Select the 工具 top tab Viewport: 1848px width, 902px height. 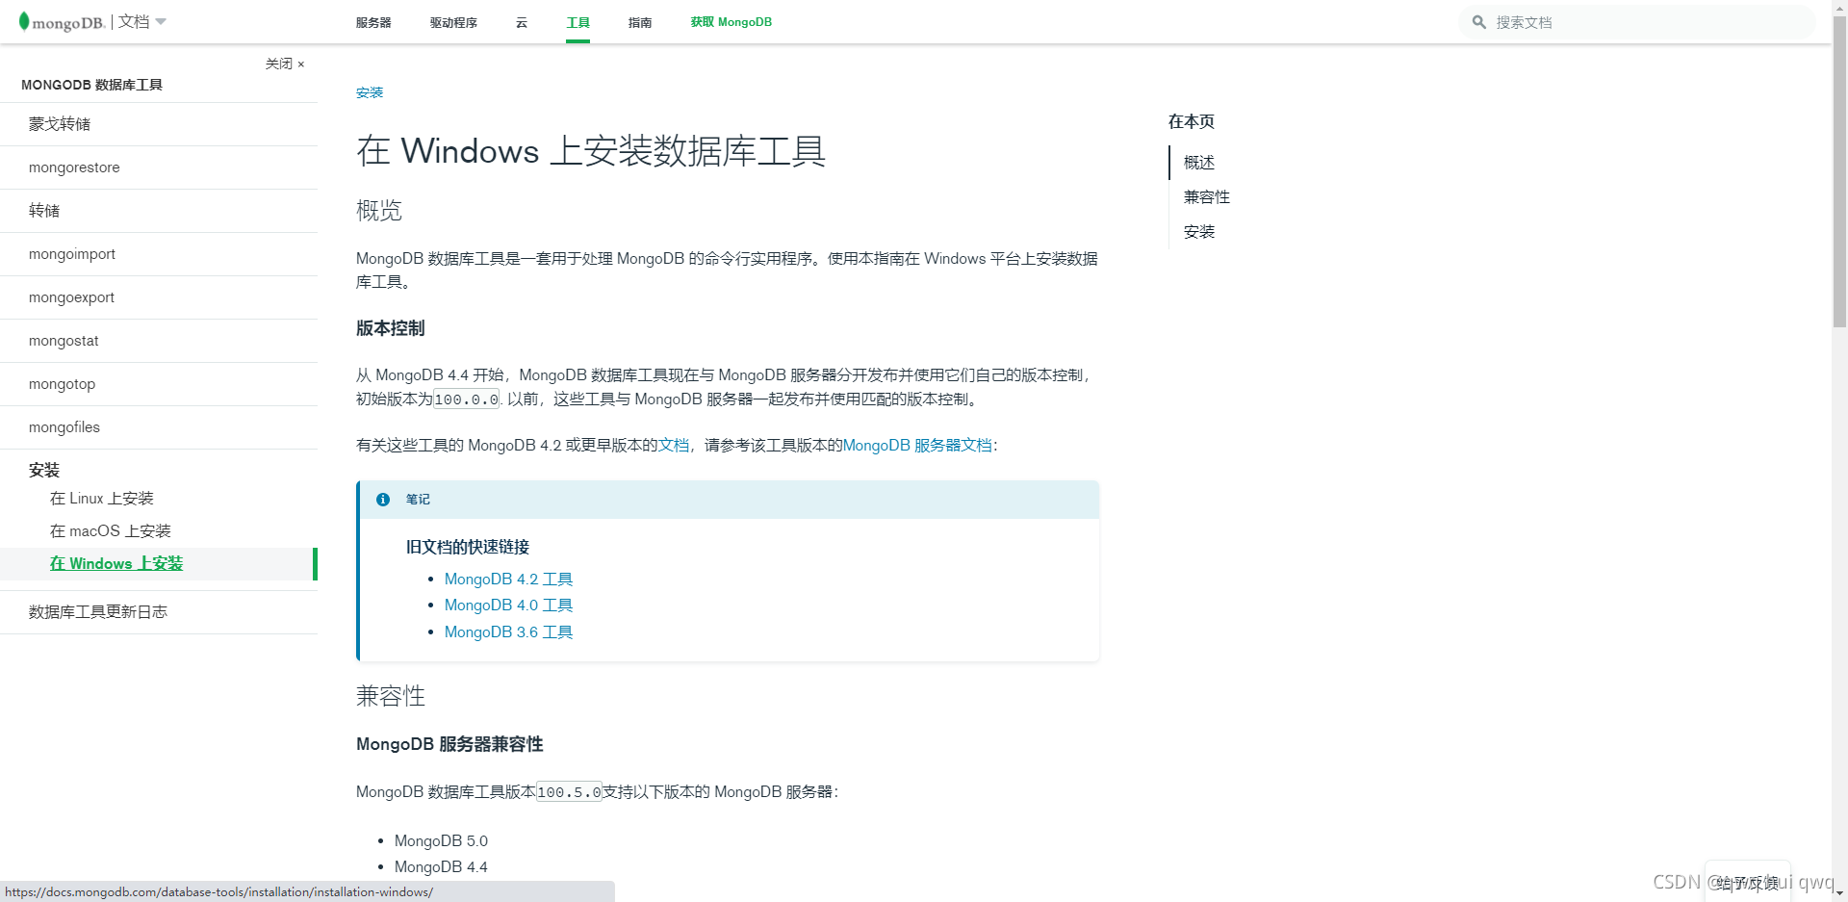tap(577, 22)
